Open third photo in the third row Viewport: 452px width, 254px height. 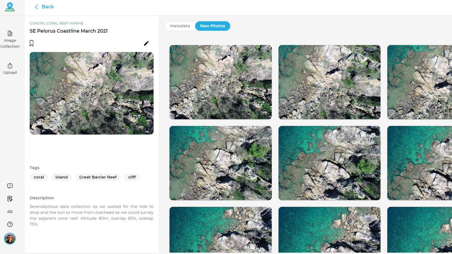(420, 230)
